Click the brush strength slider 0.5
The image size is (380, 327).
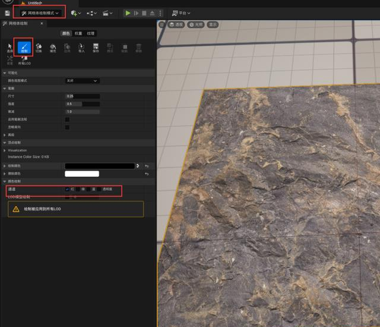[83, 104]
